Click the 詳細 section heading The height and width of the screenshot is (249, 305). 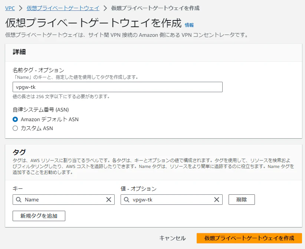(19, 52)
